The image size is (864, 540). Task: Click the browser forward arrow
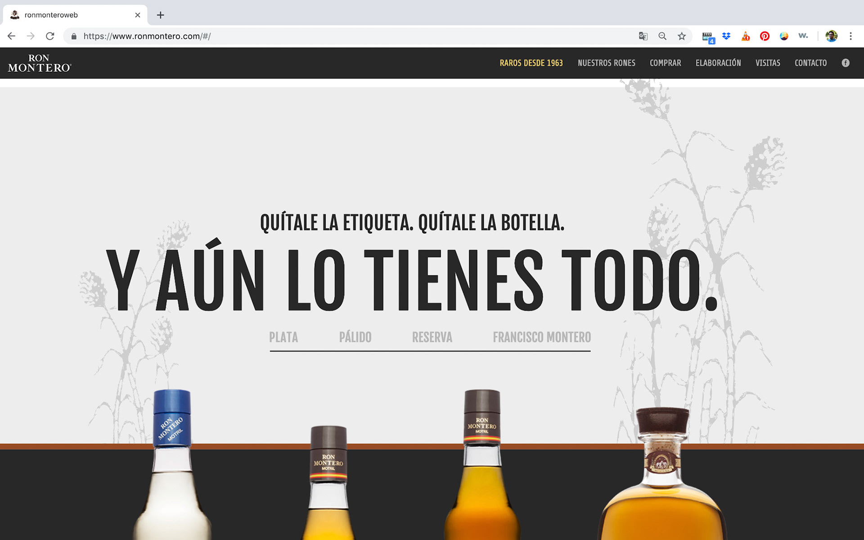(31, 36)
